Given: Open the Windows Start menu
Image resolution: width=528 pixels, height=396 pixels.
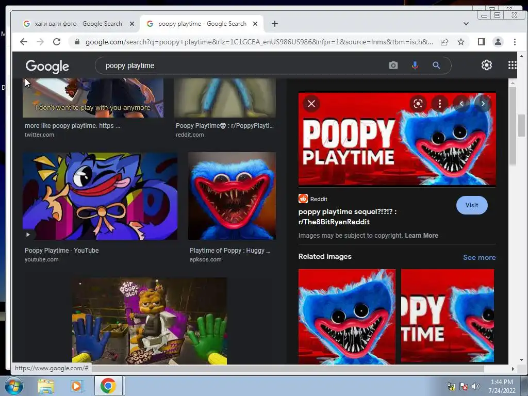Looking at the screenshot, I should point(14,386).
